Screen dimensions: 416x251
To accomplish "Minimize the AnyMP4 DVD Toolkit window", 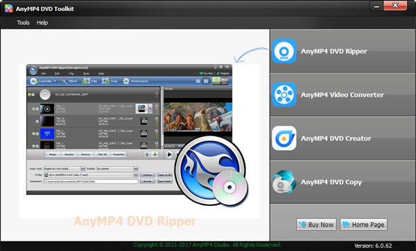I will [x=376, y=6].
